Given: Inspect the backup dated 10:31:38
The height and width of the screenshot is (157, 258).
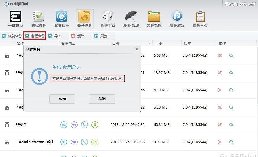Looking at the screenshot, I should pos(231,142).
